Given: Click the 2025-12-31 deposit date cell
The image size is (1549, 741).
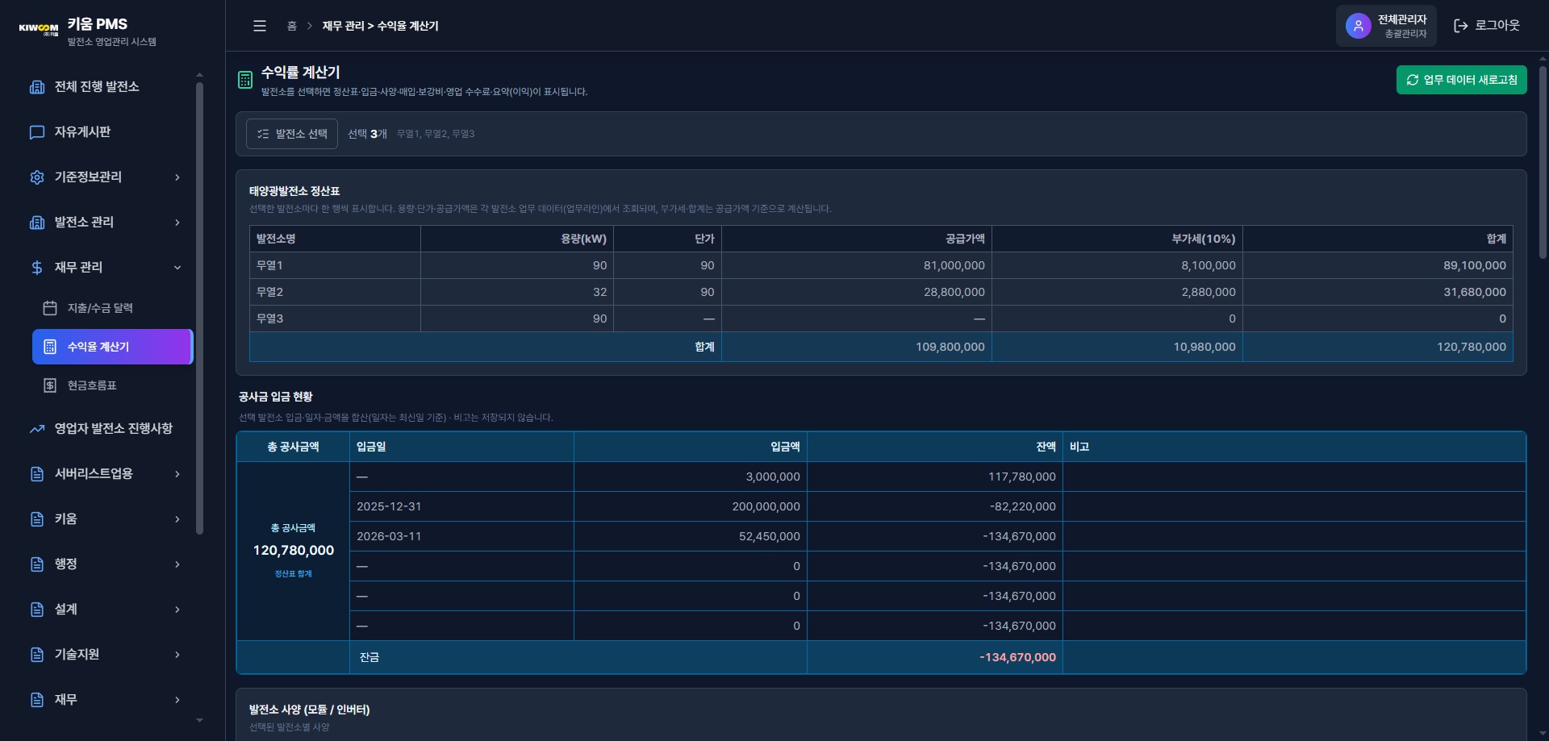Looking at the screenshot, I should coord(461,506).
